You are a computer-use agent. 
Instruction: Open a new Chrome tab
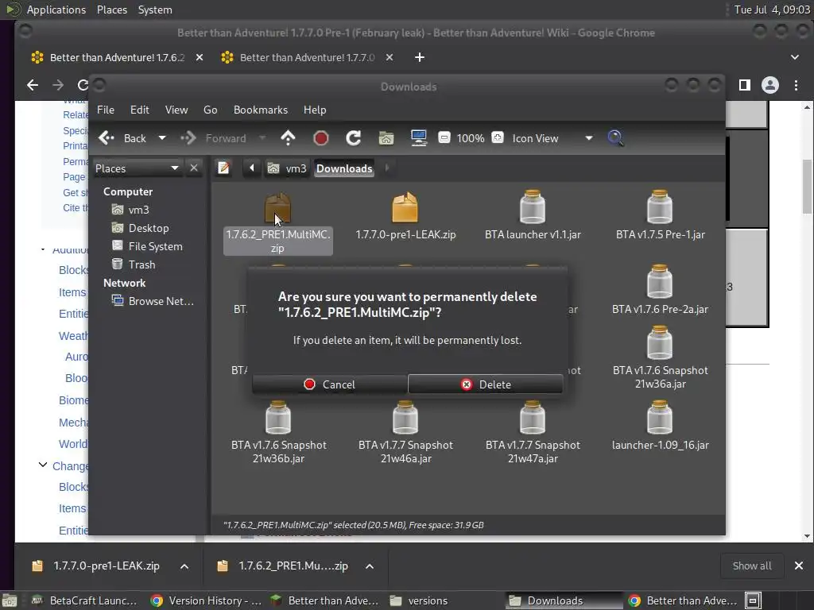click(x=420, y=57)
